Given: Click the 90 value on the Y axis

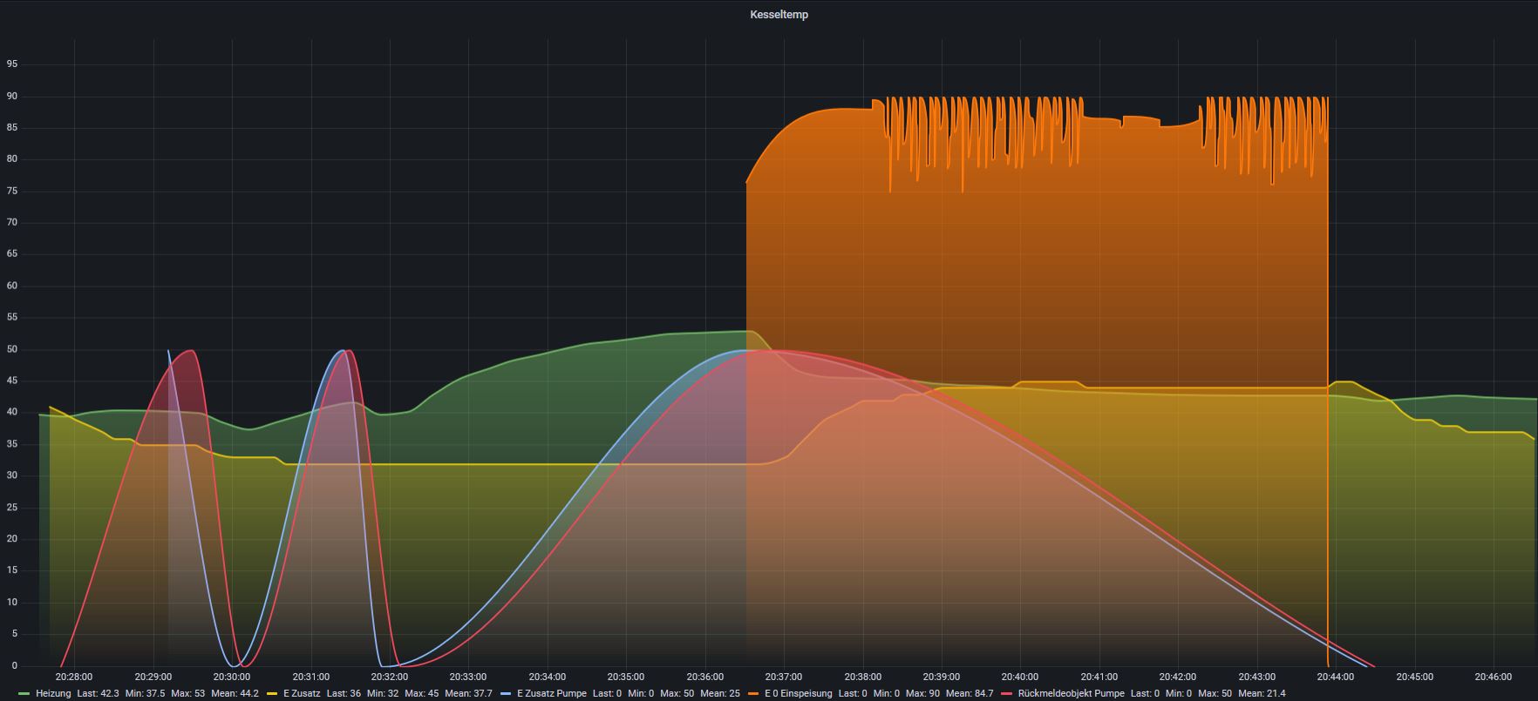Looking at the screenshot, I should coord(12,96).
